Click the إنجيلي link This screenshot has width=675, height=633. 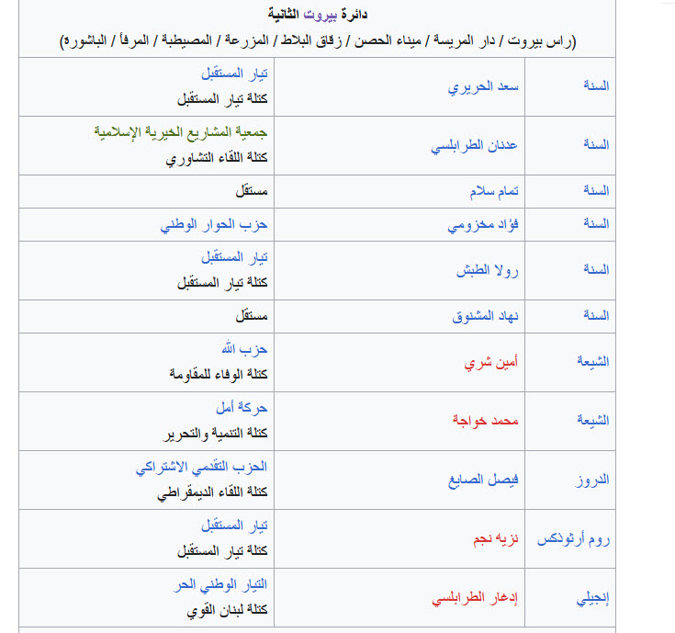coord(592,598)
